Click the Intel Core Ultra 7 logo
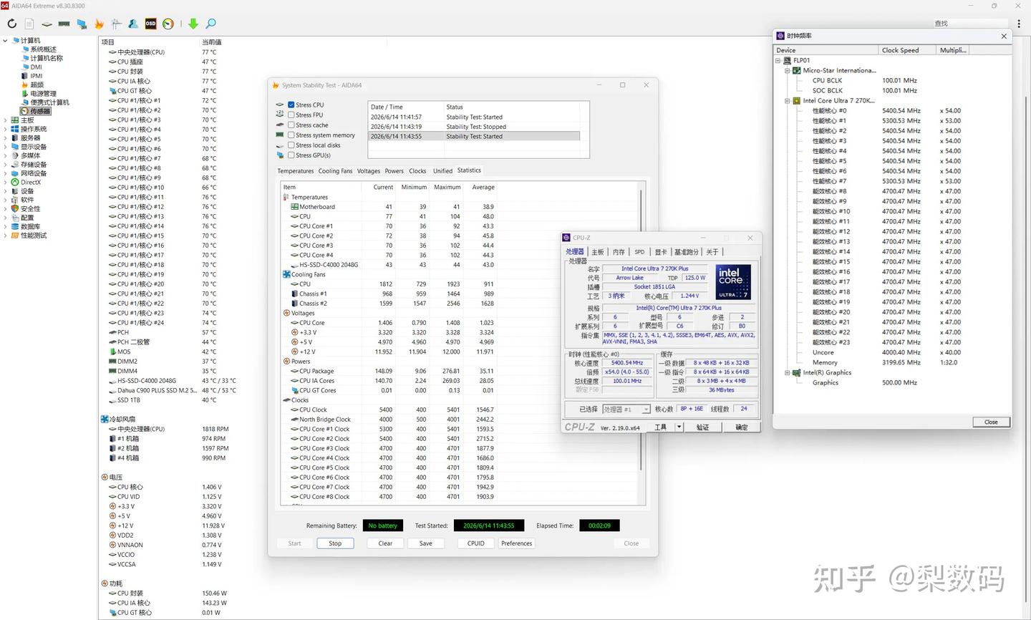The height and width of the screenshot is (620, 1031). pyautogui.click(x=732, y=283)
